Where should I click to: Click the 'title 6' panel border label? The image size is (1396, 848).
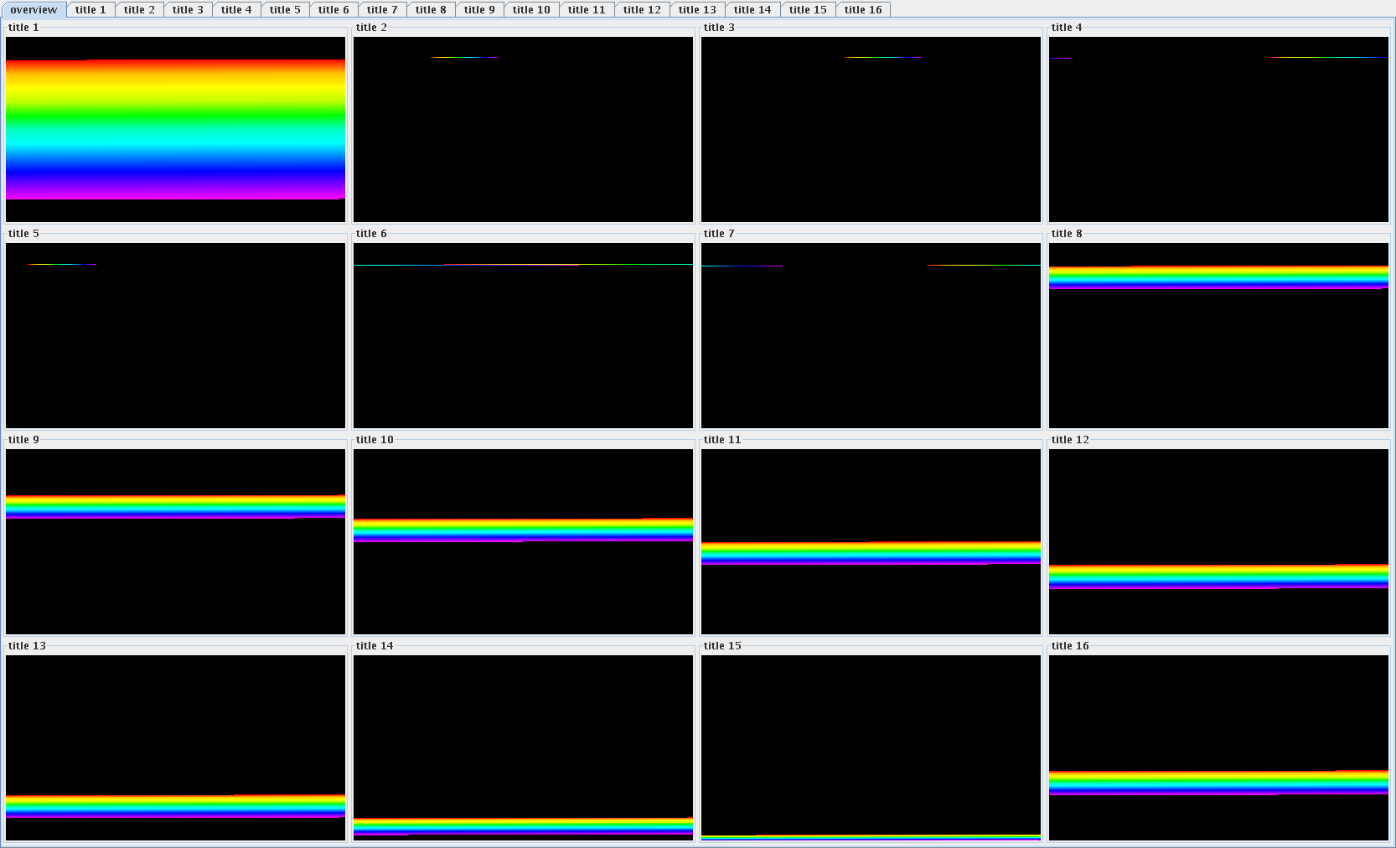click(371, 234)
